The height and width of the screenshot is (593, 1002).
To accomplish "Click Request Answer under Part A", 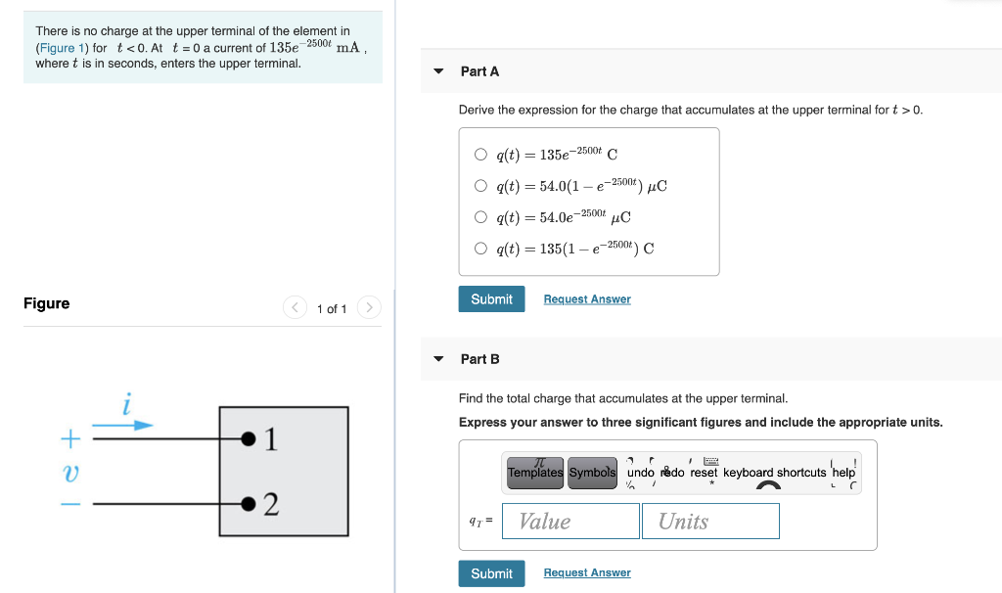I will 587,298.
